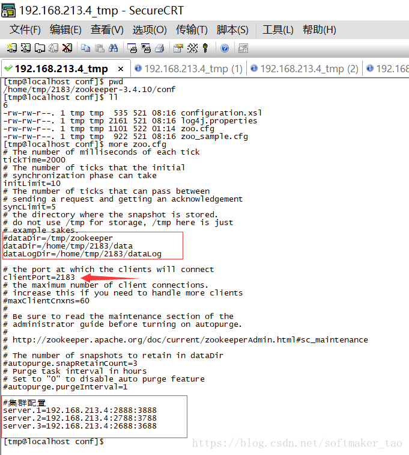409x455 pixels.
Task: Switch to 192.168.213.4_tmp (2) tab
Action: (304, 69)
